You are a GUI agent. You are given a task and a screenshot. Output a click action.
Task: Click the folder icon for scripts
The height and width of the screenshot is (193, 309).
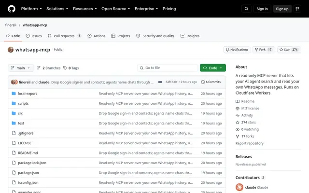tap(14, 103)
